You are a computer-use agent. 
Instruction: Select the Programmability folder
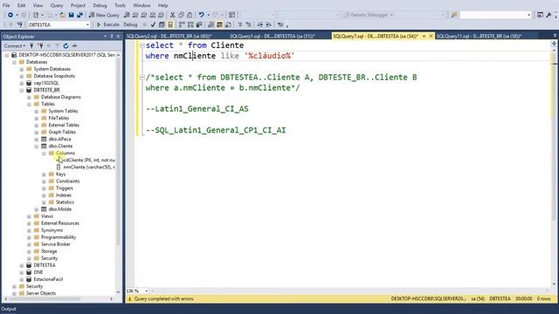[59, 237]
